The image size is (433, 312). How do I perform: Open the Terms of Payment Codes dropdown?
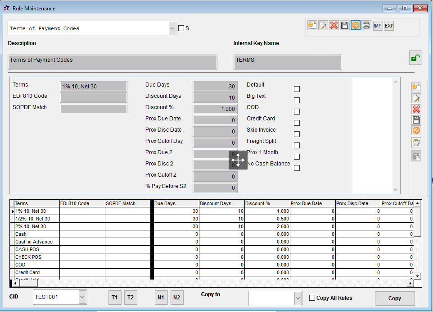172,28
